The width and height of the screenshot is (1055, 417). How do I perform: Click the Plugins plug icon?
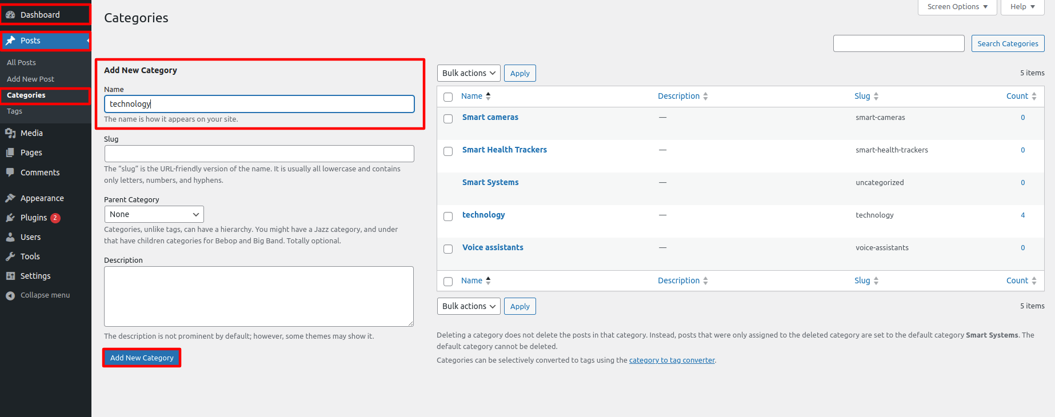10,218
